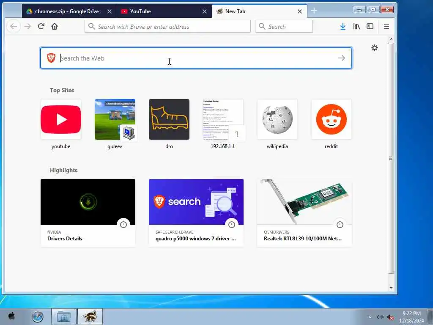Open the library folder taskbar icon
433x325 pixels.
pyautogui.click(x=63, y=317)
